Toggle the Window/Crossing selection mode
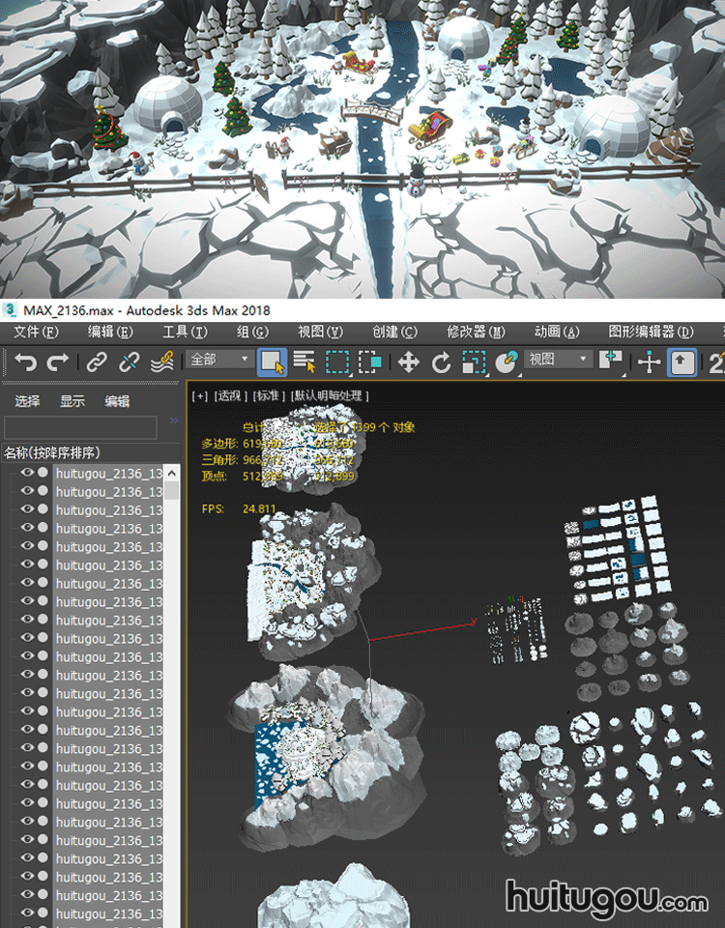Screen dimensions: 725x928 click(x=370, y=362)
